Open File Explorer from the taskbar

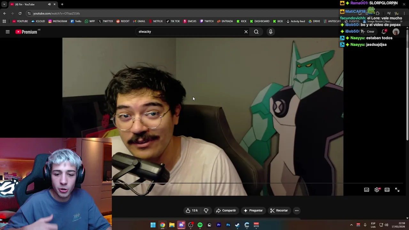pyautogui.click(x=172, y=225)
